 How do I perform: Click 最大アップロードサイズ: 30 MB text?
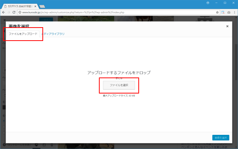[x=119, y=96]
